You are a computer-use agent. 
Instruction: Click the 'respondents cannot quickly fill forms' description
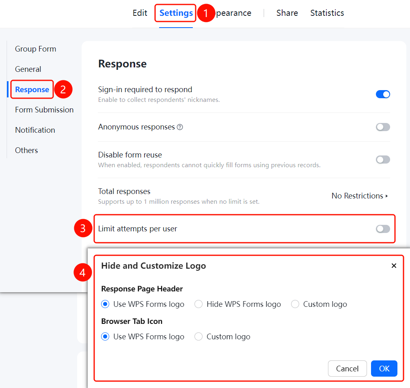click(209, 165)
